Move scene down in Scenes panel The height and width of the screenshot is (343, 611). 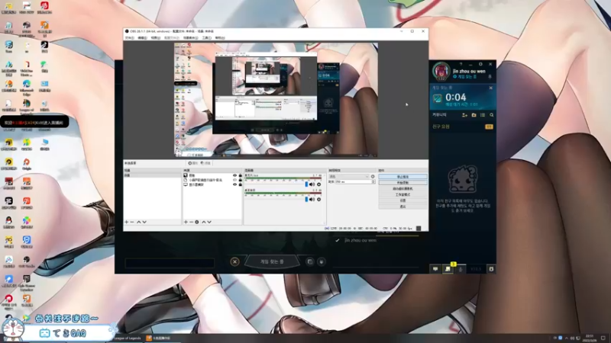(144, 222)
